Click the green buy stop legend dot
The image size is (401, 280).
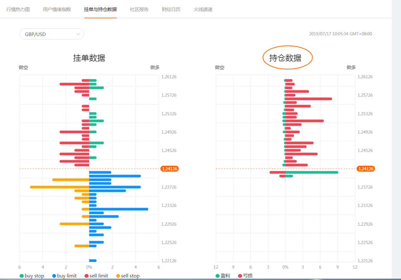tap(22, 276)
